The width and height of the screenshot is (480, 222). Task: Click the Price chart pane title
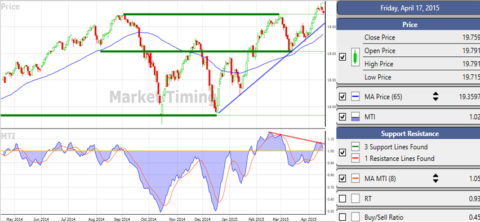click(10, 6)
